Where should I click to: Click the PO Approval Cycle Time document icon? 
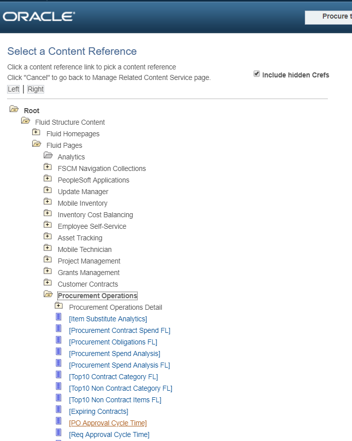click(58, 421)
